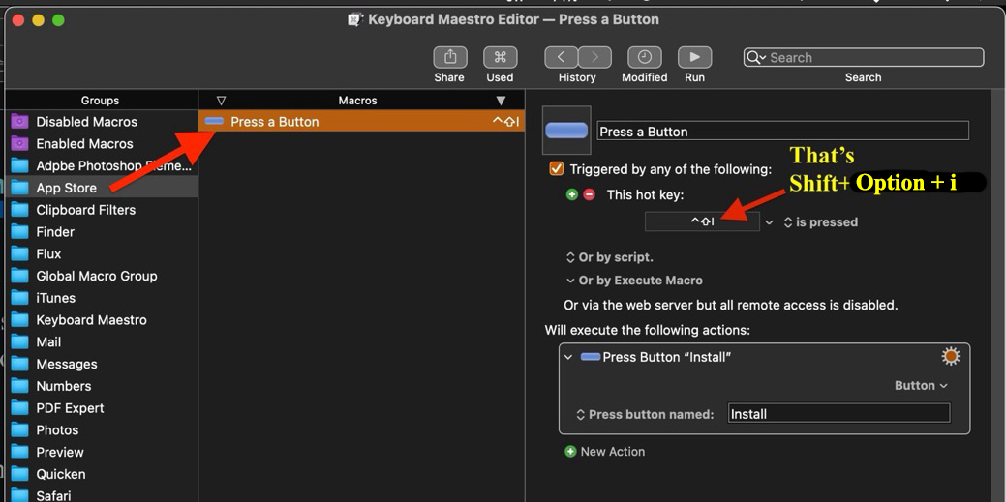Select the Numbers group
The height and width of the screenshot is (502, 1006).
(x=102, y=386)
